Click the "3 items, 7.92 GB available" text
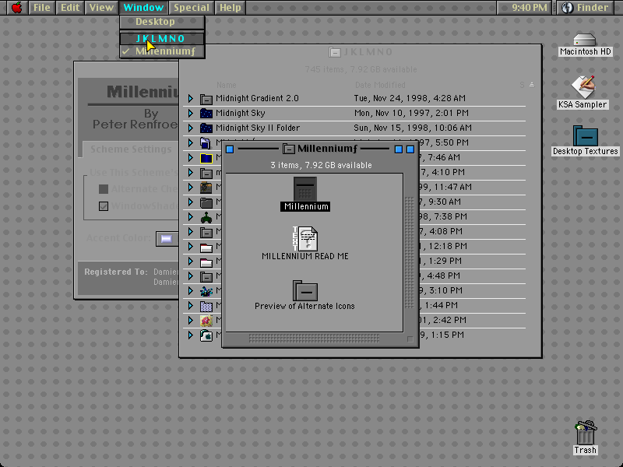623x467 pixels. 321,165
